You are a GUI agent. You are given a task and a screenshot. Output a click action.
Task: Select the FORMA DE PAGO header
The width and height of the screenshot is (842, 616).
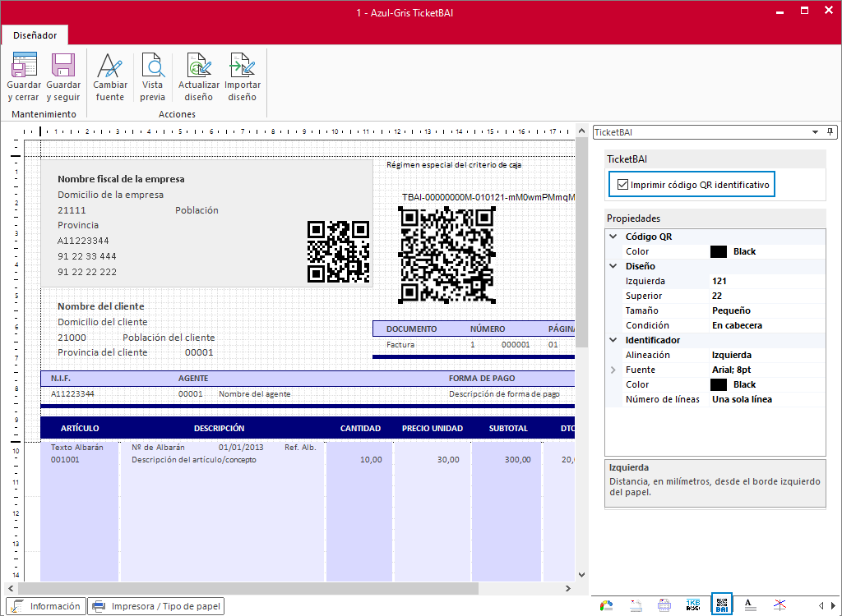point(482,379)
